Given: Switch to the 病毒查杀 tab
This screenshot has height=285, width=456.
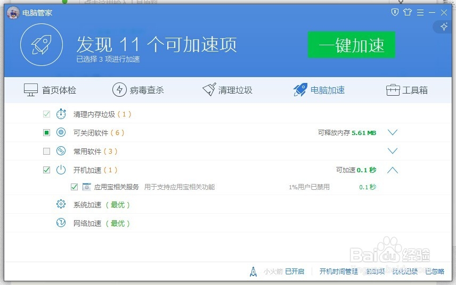Looking at the screenshot, I should pos(138,90).
